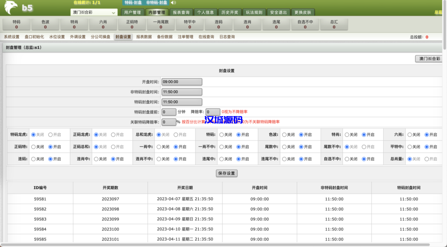Set 总和龙虎 to 开启

point(176,135)
